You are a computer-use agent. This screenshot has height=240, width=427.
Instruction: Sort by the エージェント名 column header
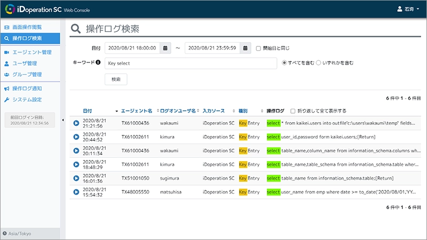[137, 111]
